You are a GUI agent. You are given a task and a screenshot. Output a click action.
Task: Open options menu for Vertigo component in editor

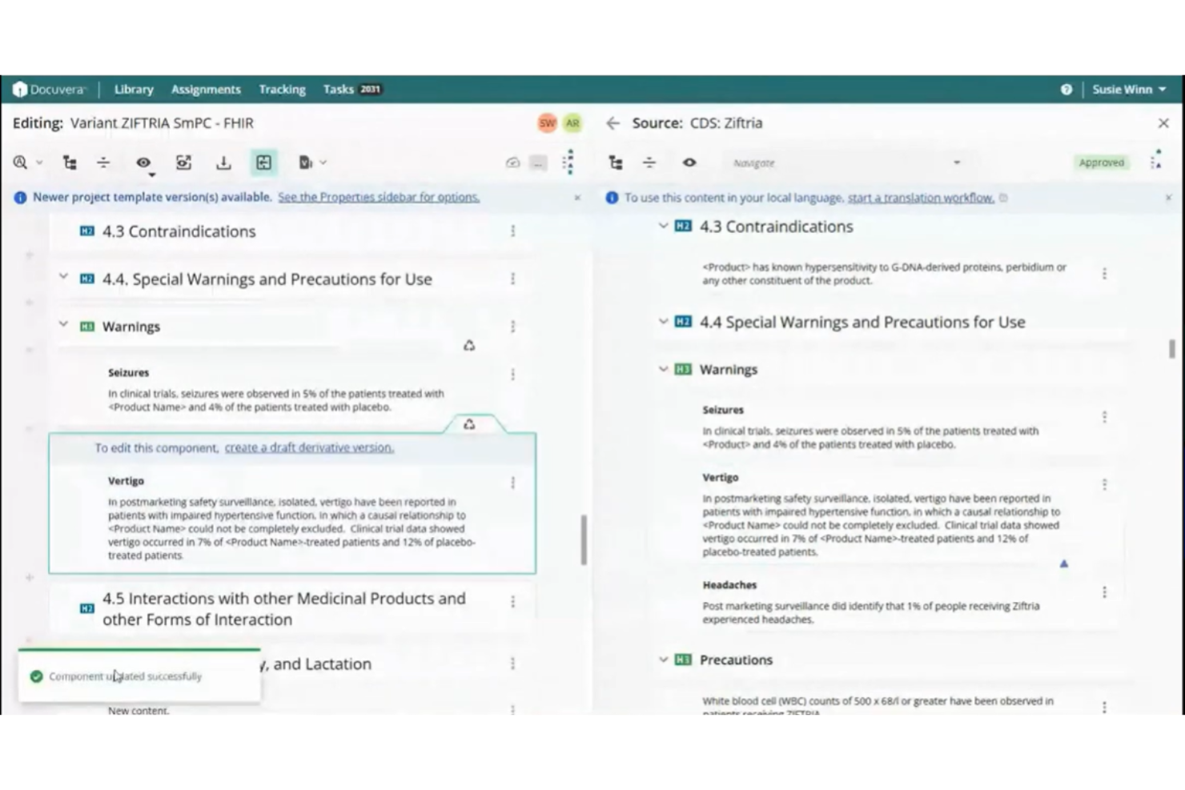pyautogui.click(x=513, y=483)
